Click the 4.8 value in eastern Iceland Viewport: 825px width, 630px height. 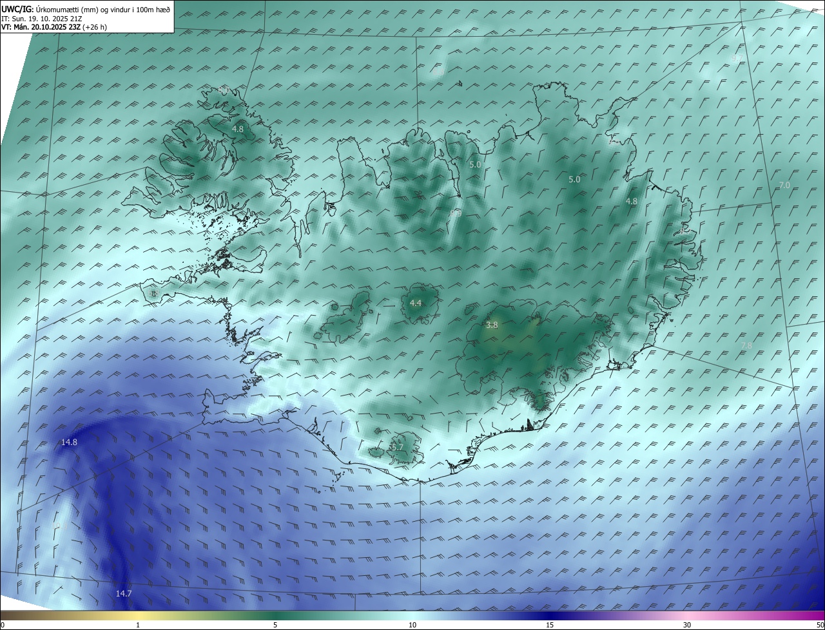tap(632, 201)
